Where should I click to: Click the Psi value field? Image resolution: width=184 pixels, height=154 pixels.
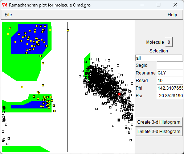point(170,96)
